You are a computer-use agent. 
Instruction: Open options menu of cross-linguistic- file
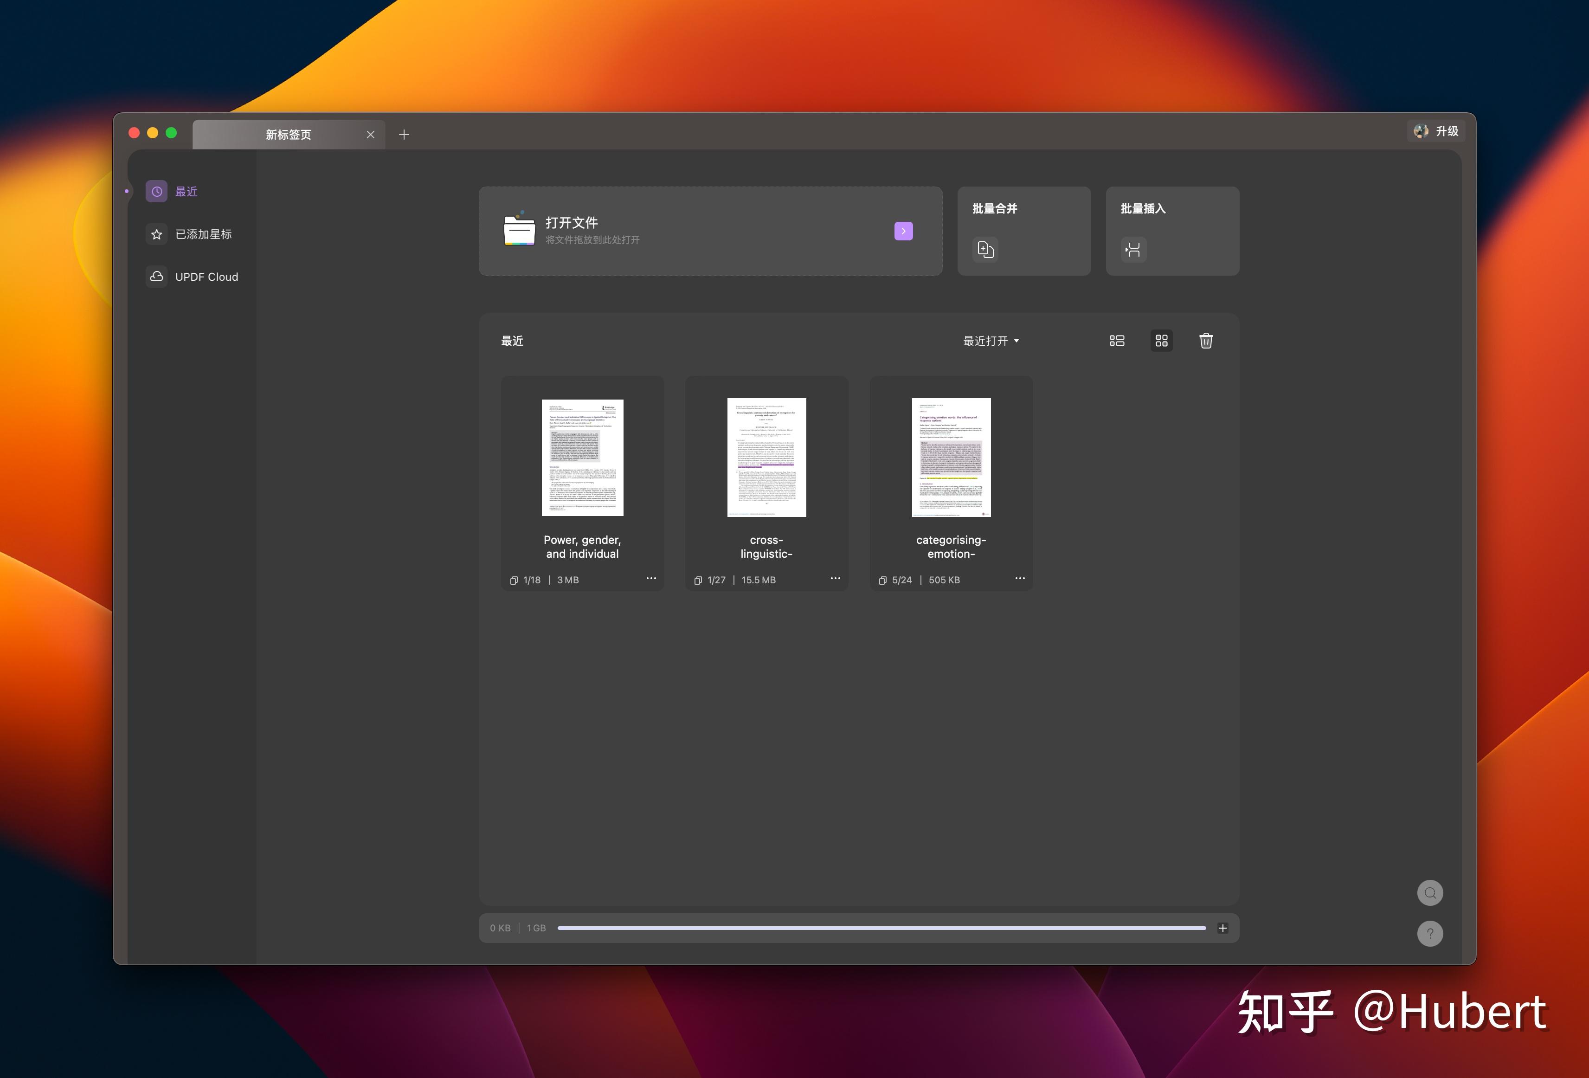coord(835,579)
